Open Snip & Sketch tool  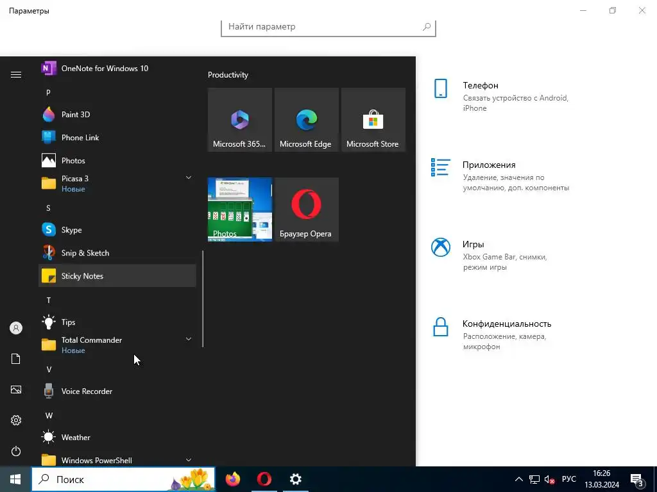[x=117, y=252]
